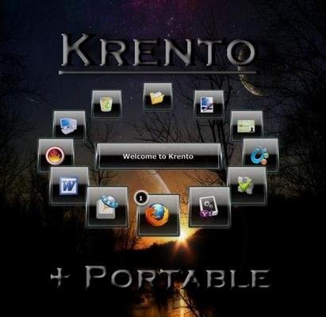Click the Welcome to Krento banner
This screenshot has width=326, height=317.
158,156
